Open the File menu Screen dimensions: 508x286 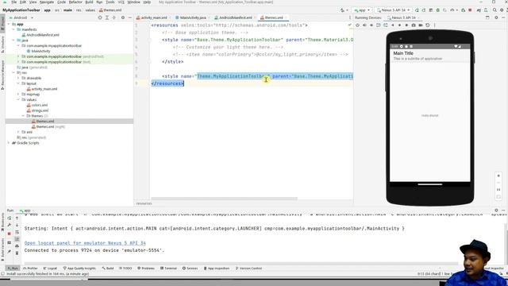[14, 2]
